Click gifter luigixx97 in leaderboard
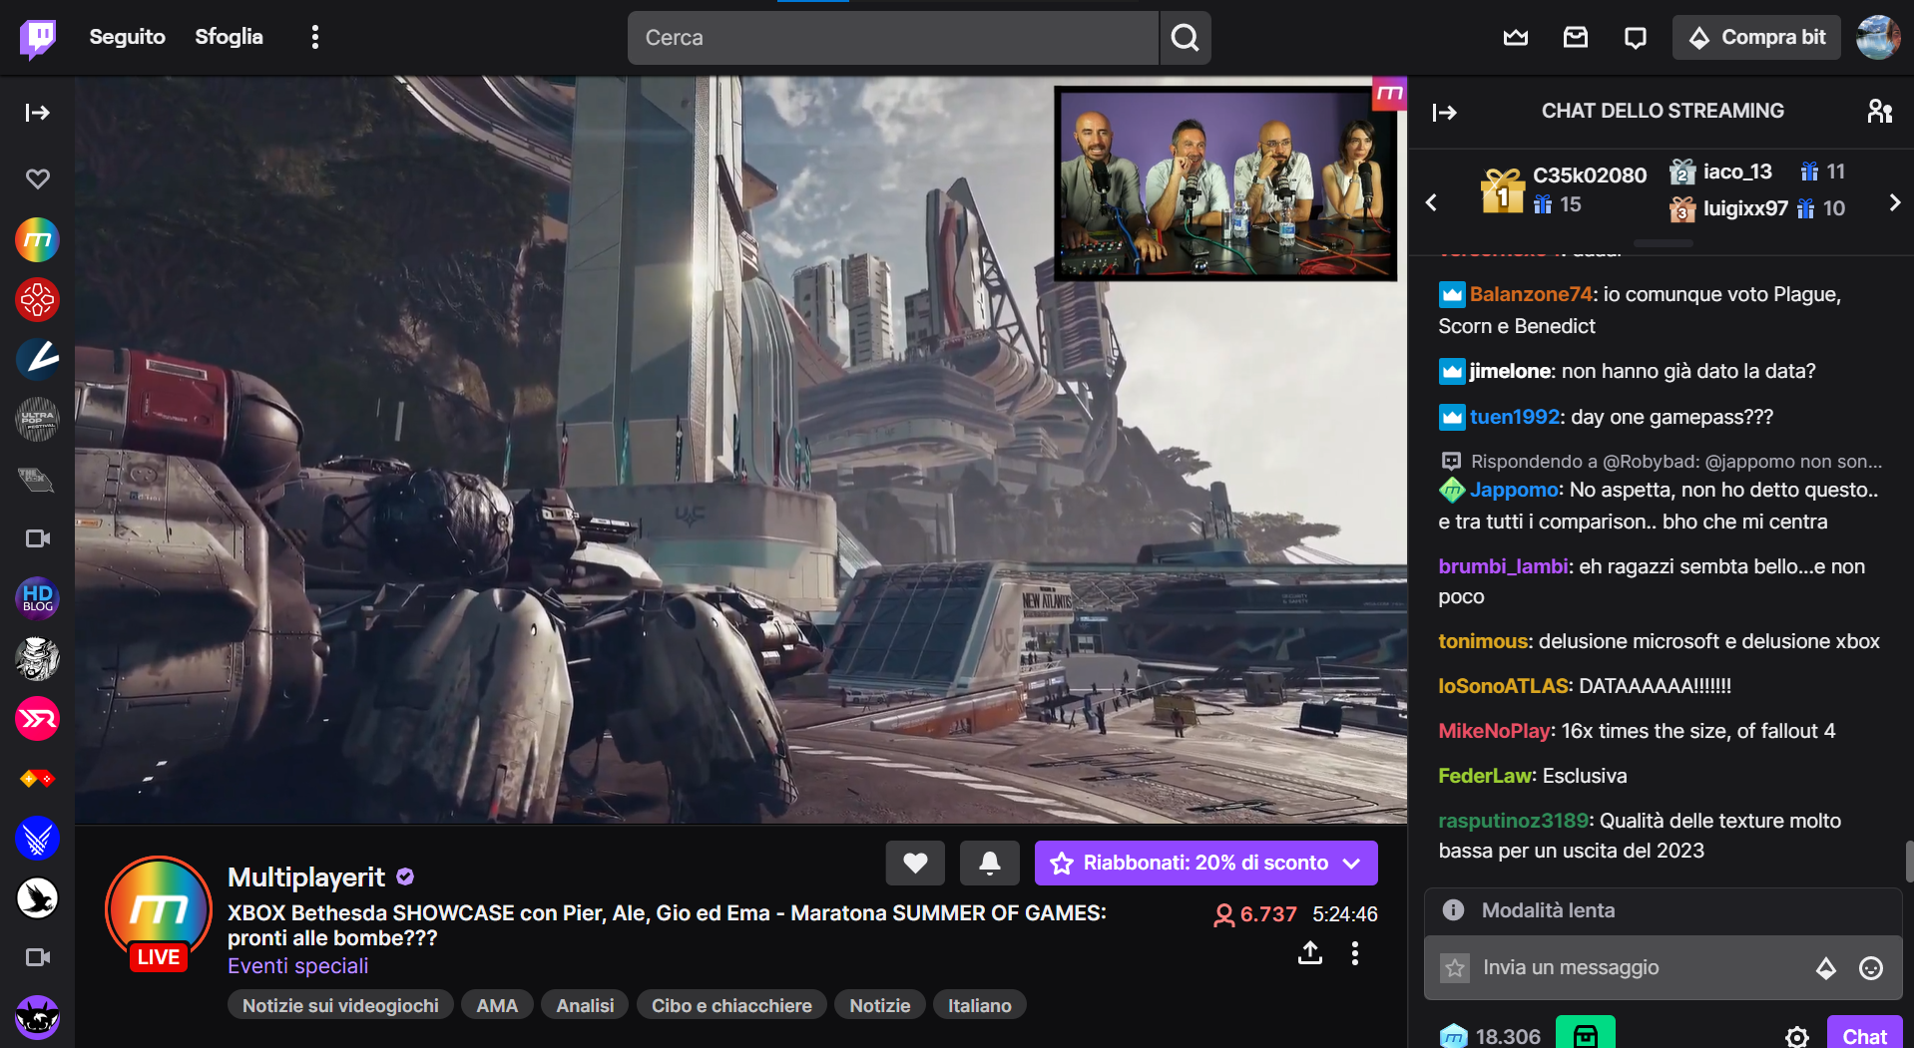The image size is (1914, 1048). pos(1745,208)
